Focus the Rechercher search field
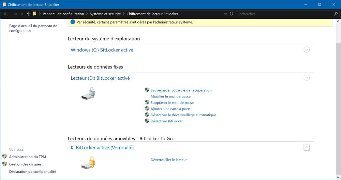 point(283,14)
